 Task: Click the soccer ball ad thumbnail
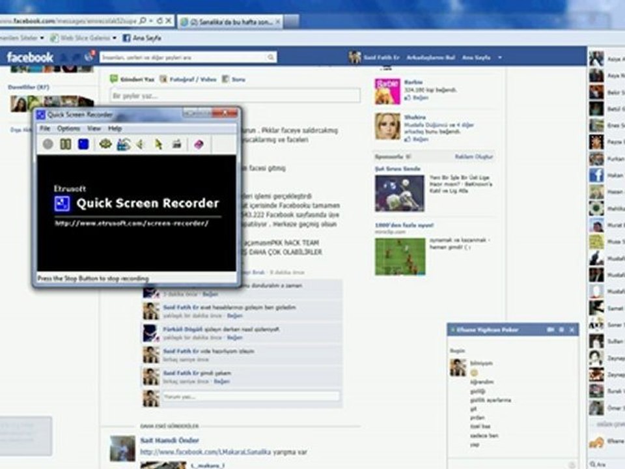399,193
